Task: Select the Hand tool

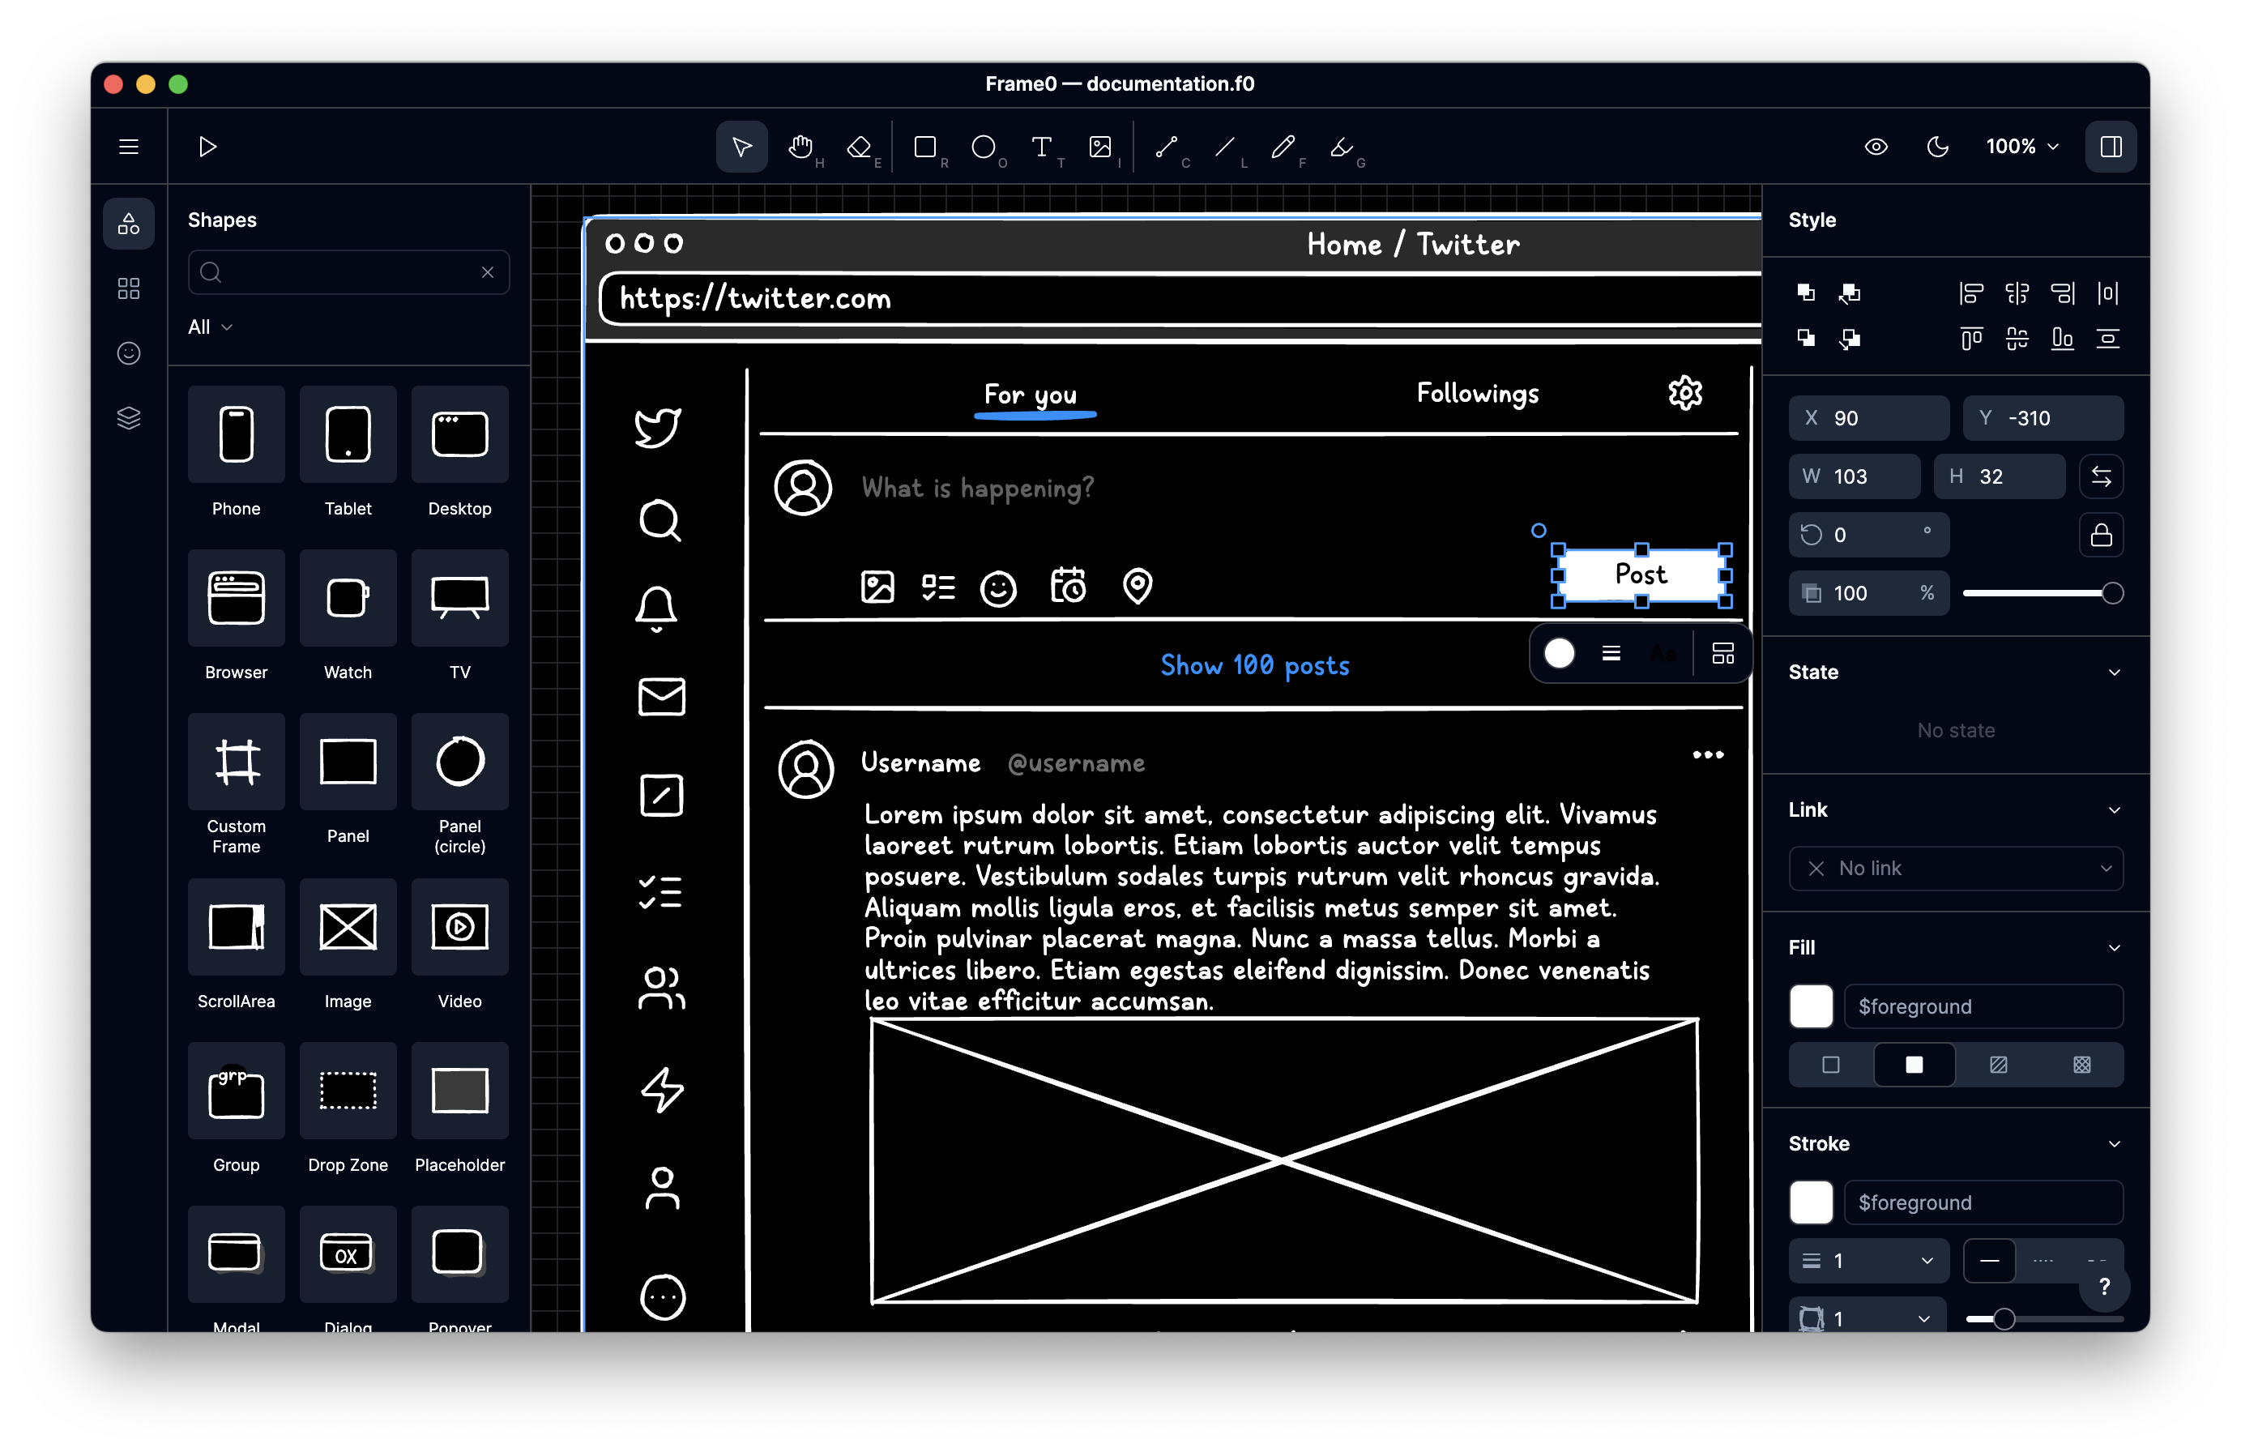Action: coord(802,147)
